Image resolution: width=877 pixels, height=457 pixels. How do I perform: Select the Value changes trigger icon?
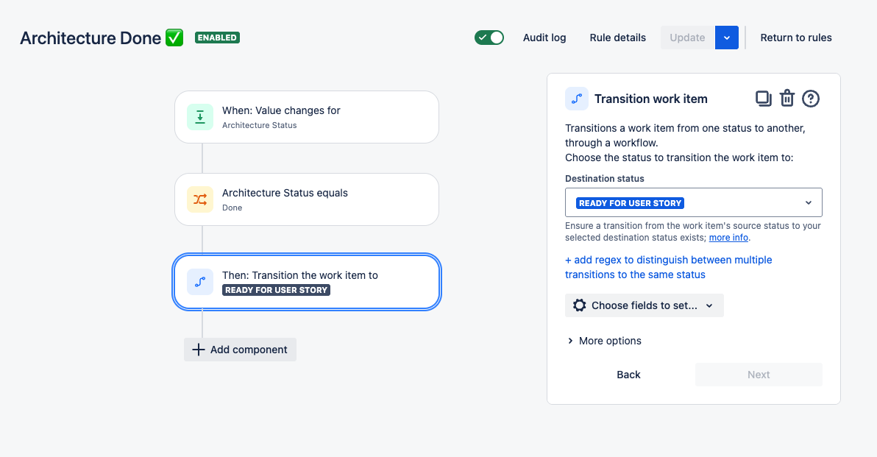pos(199,116)
